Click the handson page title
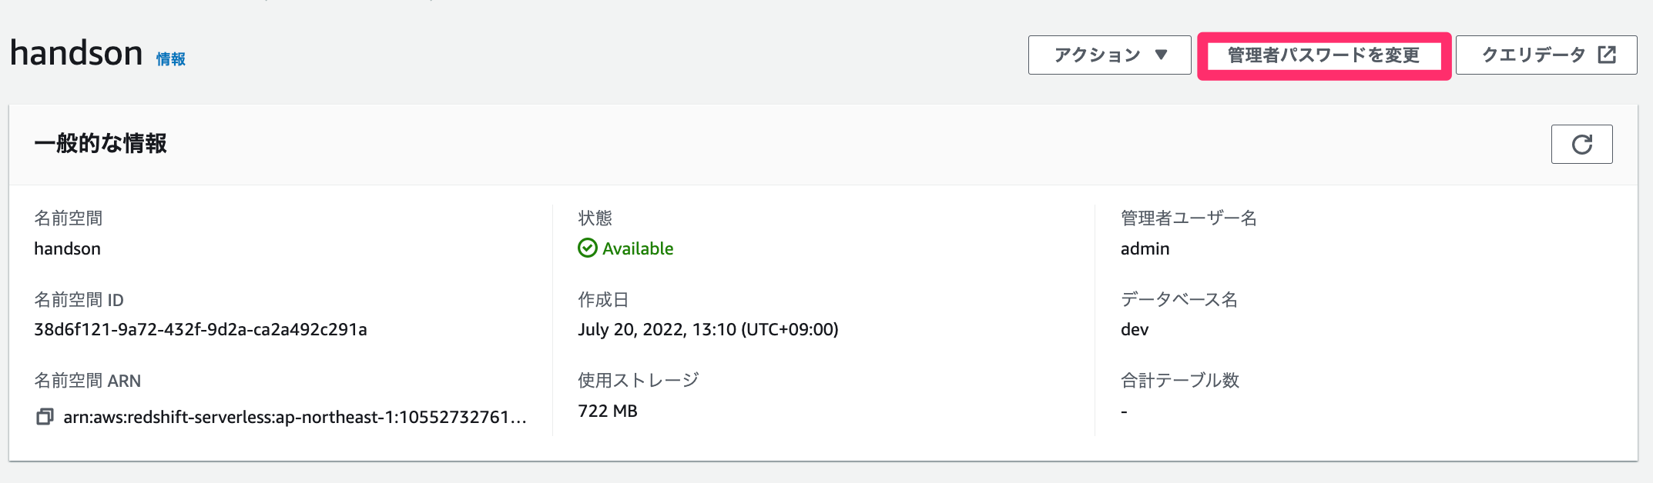Image resolution: width=1653 pixels, height=483 pixels. 76,53
